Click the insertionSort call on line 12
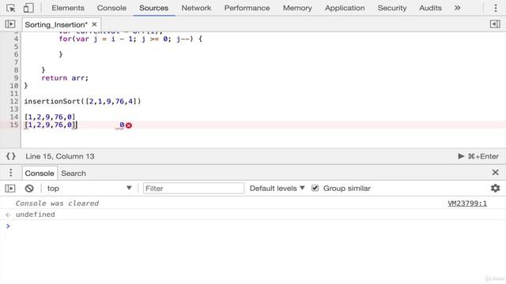The image size is (506, 284). pos(82,102)
